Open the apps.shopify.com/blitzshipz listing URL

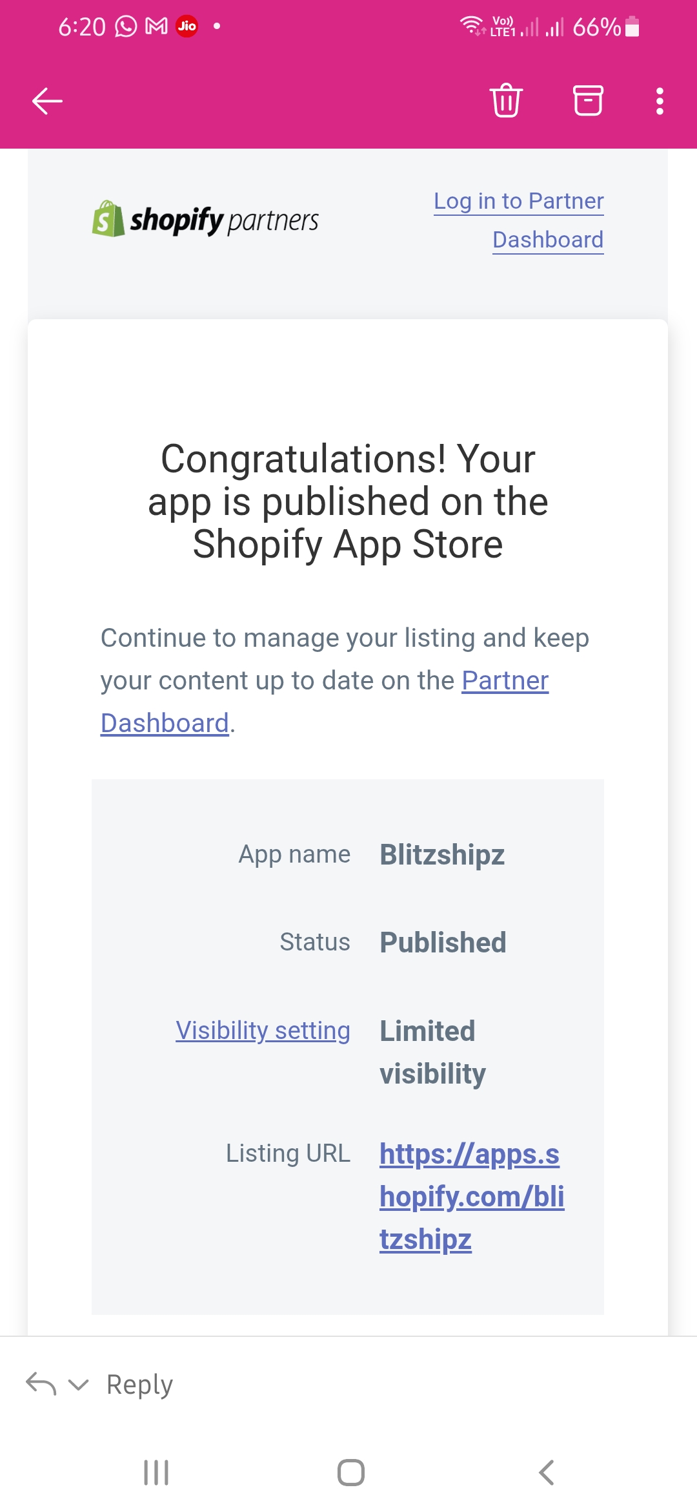pyautogui.click(x=471, y=1196)
